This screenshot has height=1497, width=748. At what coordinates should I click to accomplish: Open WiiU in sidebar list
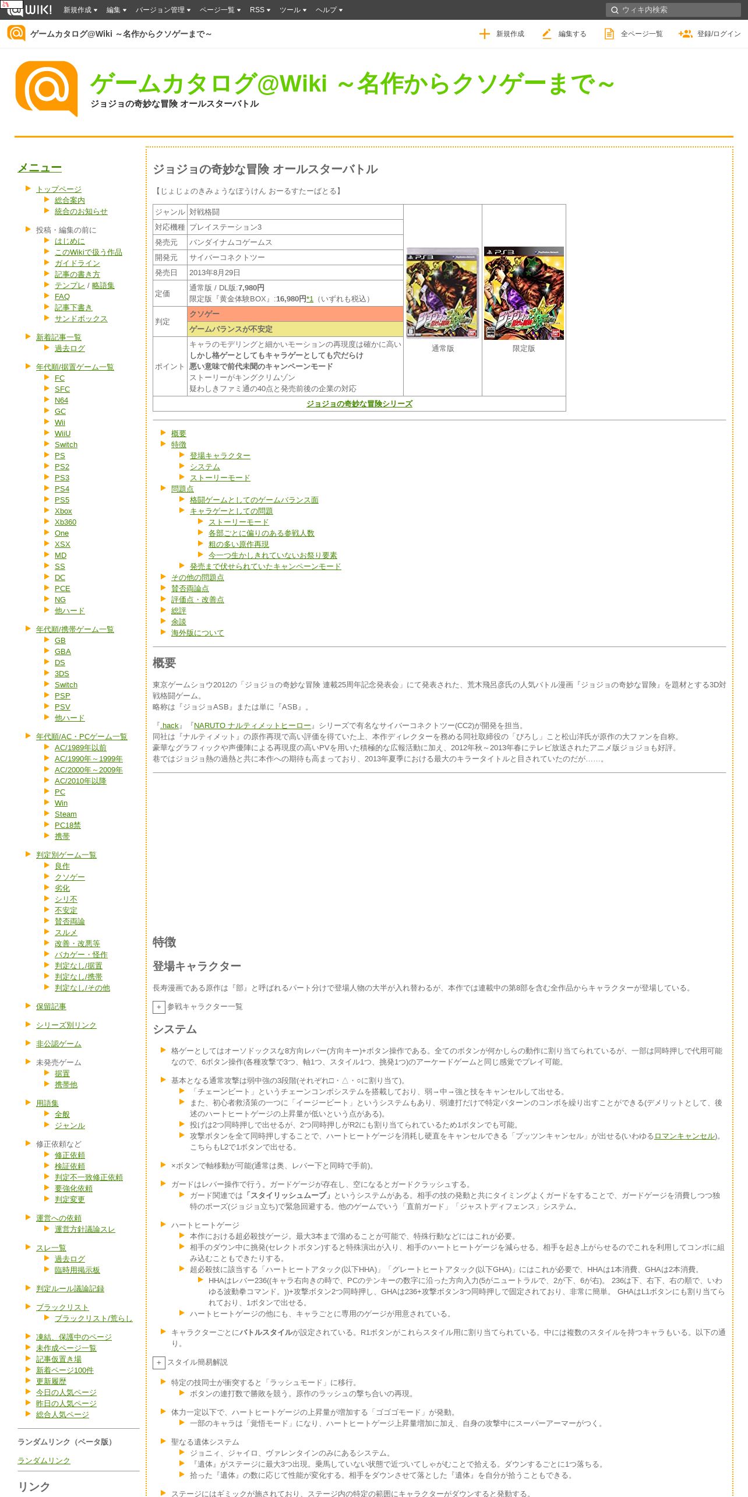pos(62,433)
